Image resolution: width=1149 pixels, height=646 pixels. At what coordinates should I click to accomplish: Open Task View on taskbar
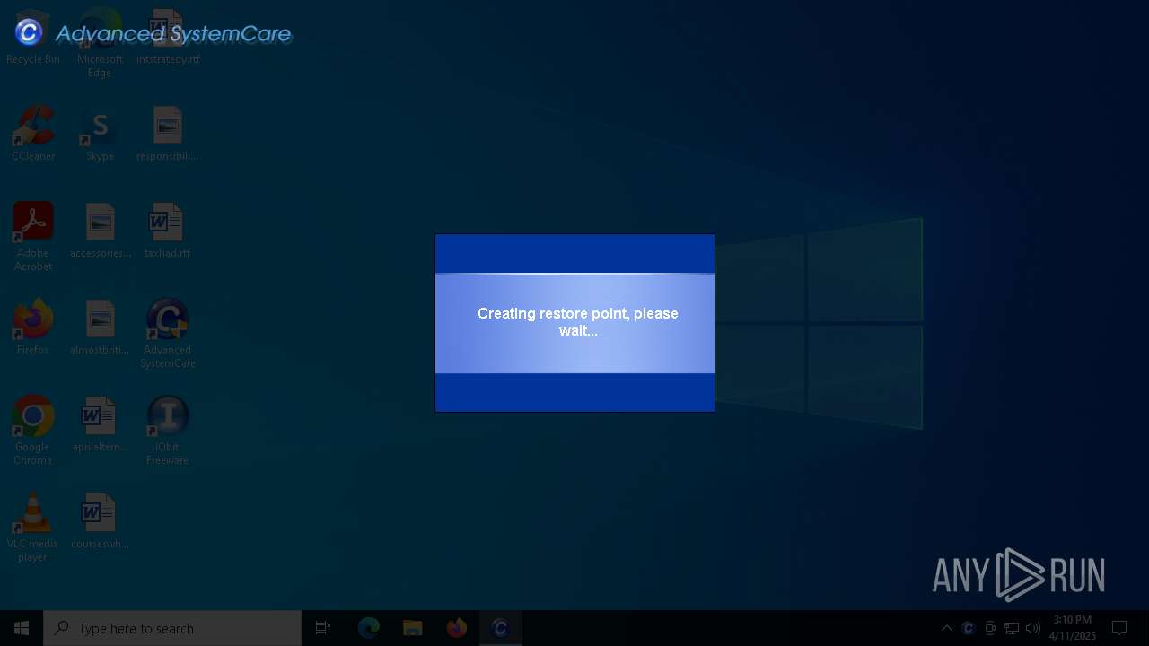pyautogui.click(x=323, y=628)
